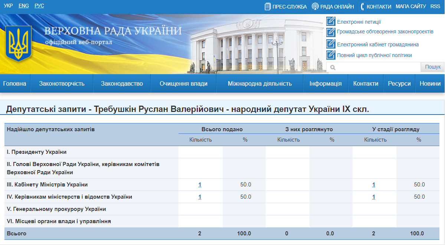
Task: Open the Контакти menu item
Action: pos(366,83)
